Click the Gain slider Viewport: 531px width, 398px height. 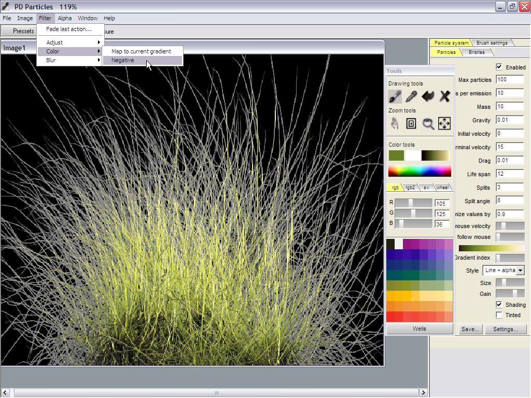[x=510, y=294]
